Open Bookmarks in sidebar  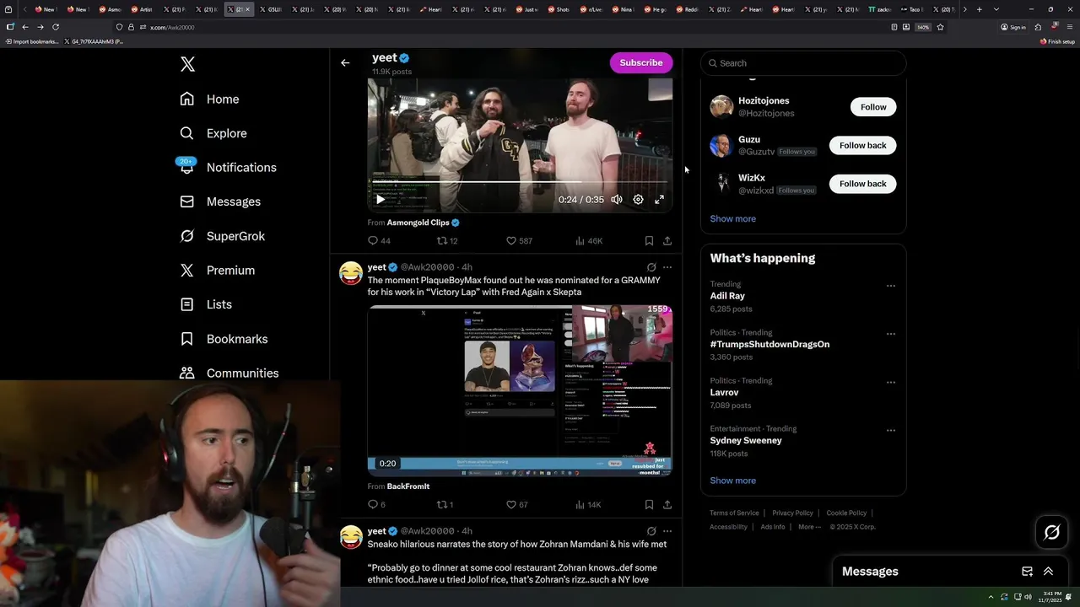224,339
